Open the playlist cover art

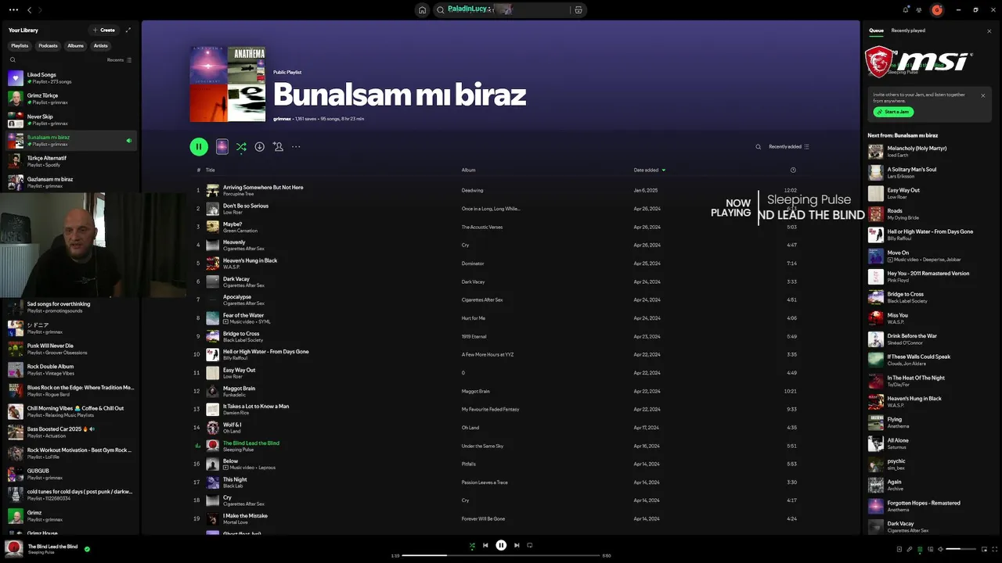[x=228, y=84]
